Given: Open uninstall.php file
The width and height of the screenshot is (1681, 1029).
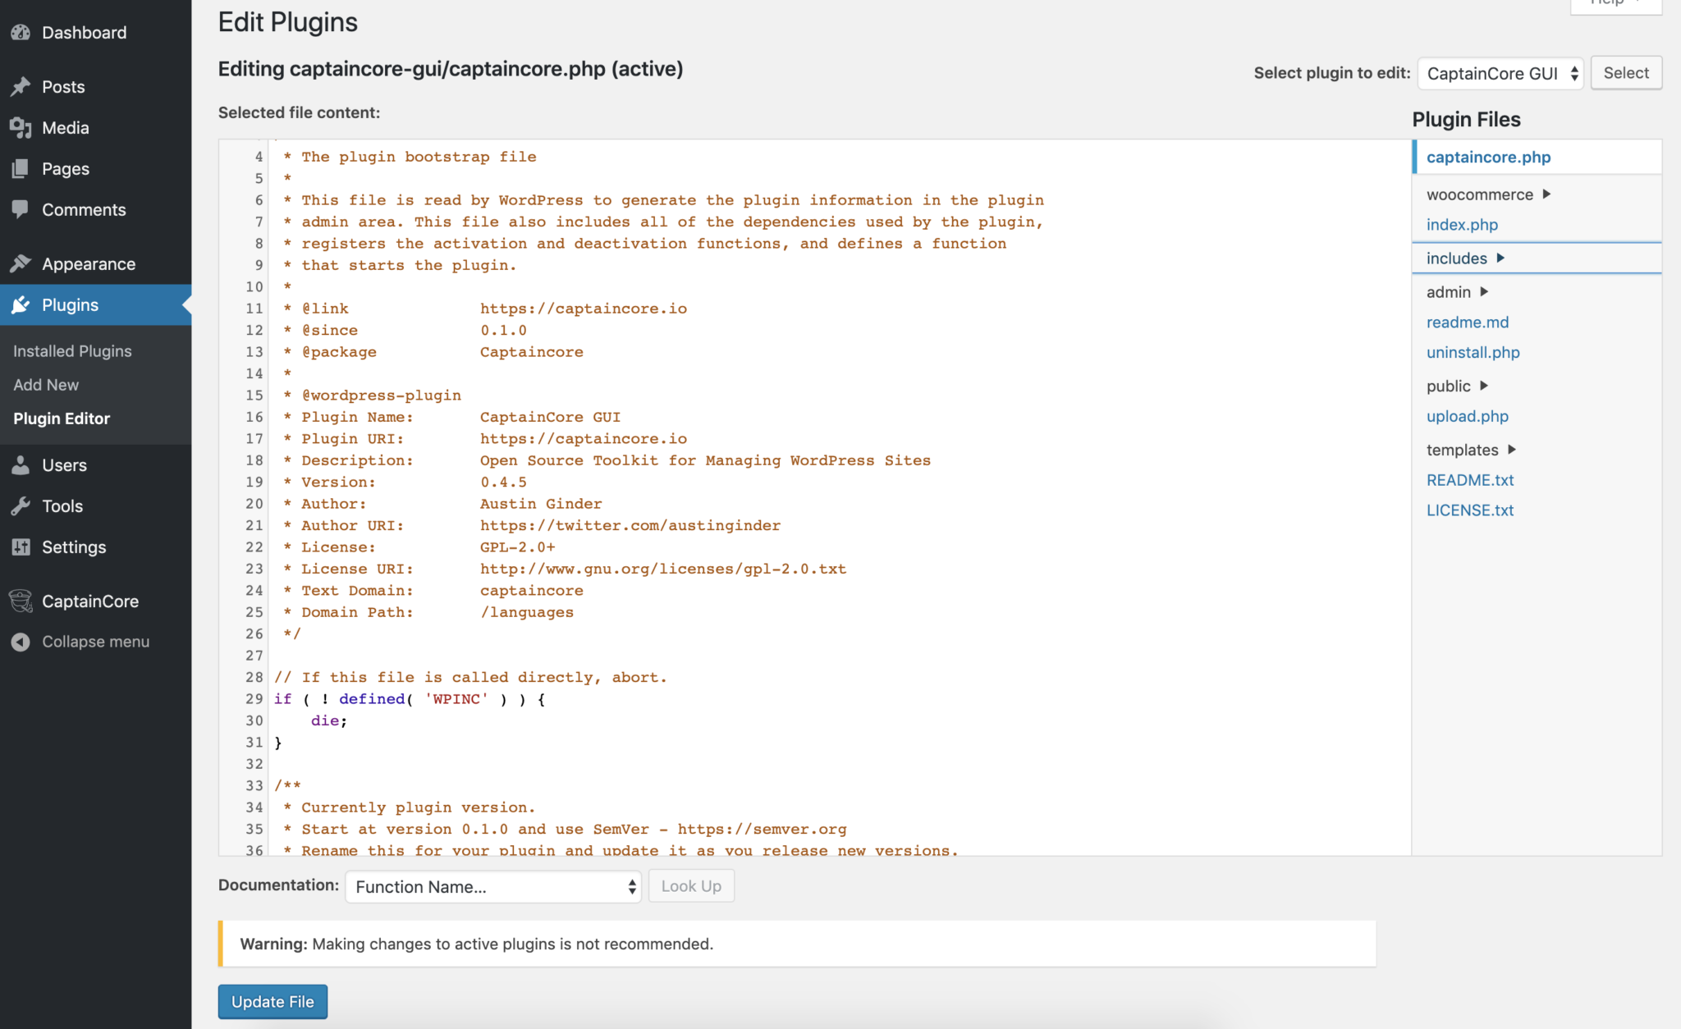Looking at the screenshot, I should 1473,353.
